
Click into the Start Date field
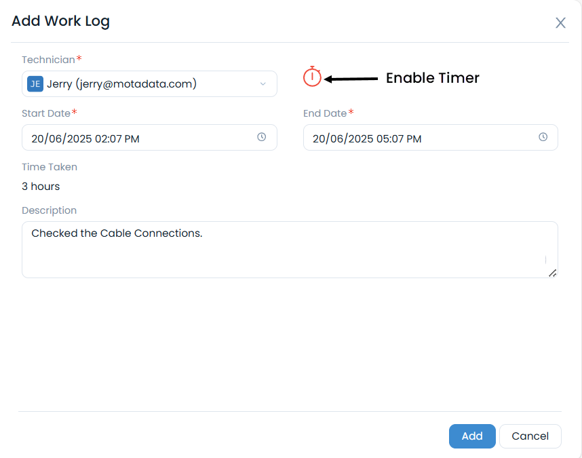tap(136, 138)
